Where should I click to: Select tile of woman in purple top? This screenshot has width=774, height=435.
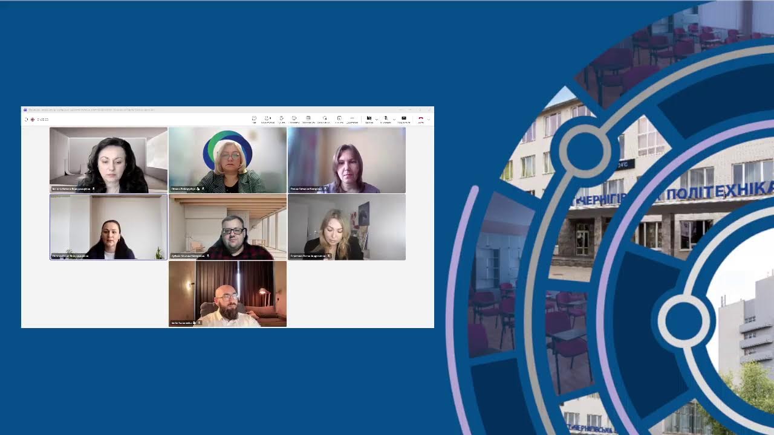[346, 160]
